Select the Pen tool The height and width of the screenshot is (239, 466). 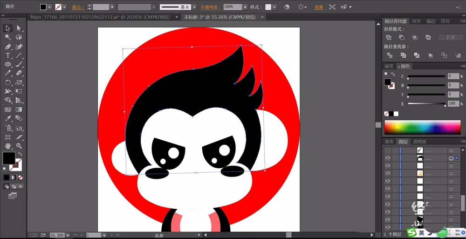click(x=8, y=47)
